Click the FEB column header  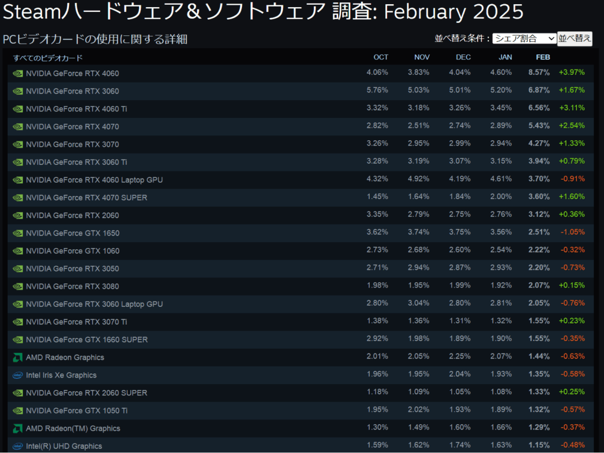[542, 57]
